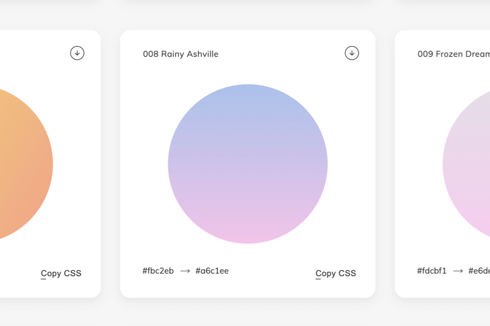
Task: Copy CSS on the orange gradient card
Action: coord(61,273)
